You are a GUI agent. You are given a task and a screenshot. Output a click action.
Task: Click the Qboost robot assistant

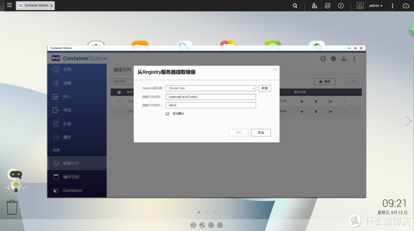pos(16,181)
